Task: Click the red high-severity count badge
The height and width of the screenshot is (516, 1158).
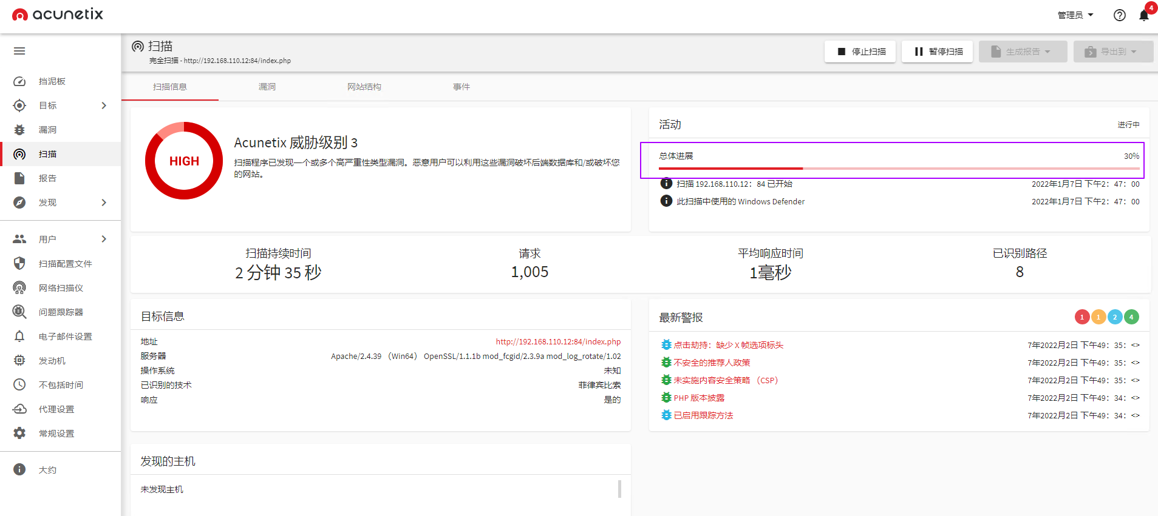Action: point(1082,317)
